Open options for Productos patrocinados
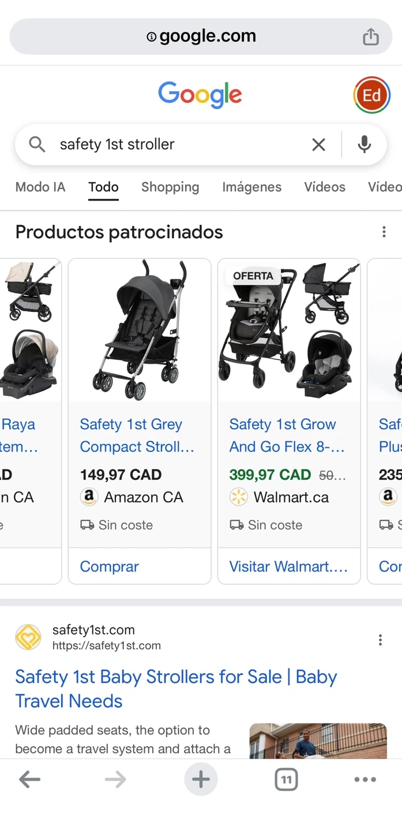402x832 pixels. tap(384, 232)
